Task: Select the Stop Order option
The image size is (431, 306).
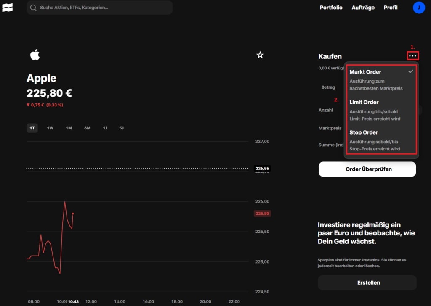Action: point(364,132)
